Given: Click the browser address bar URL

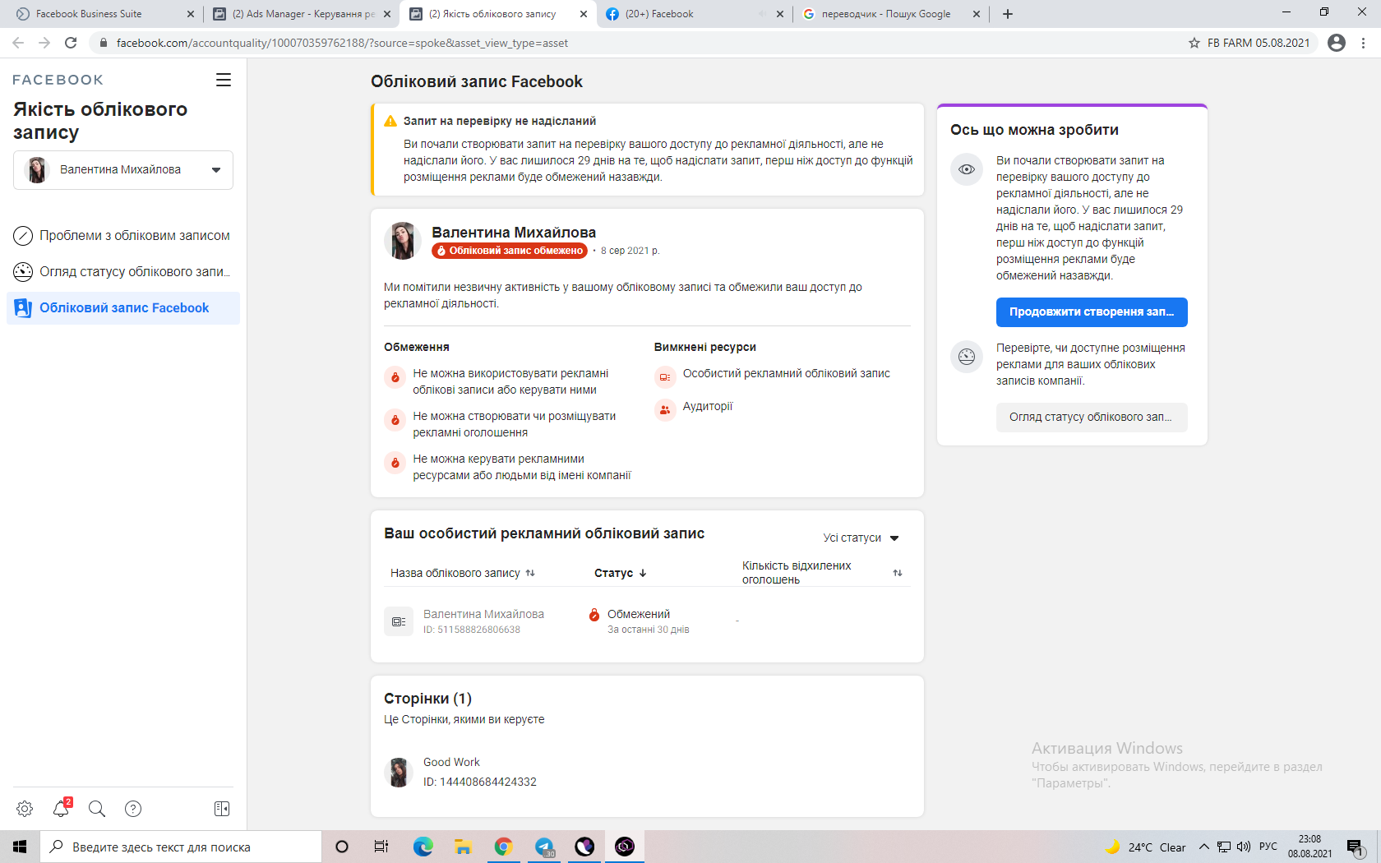Looking at the screenshot, I should tap(342, 43).
